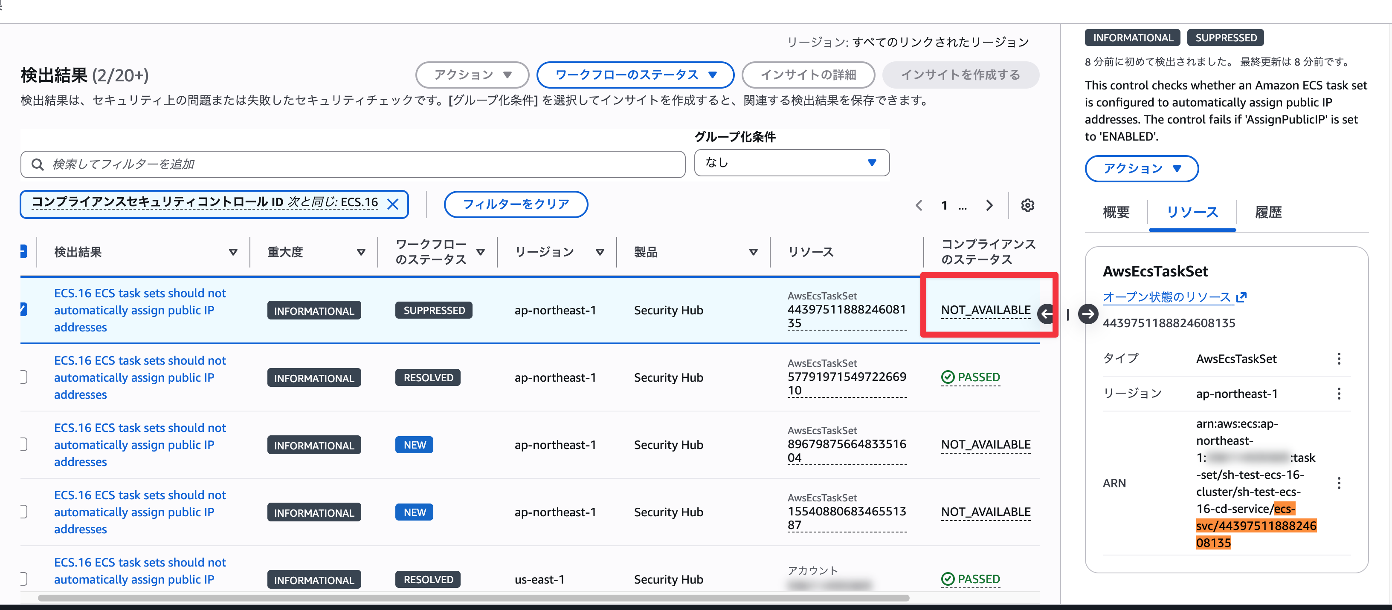
Task: Sort by 重大度 column arrow
Action: pyautogui.click(x=361, y=252)
